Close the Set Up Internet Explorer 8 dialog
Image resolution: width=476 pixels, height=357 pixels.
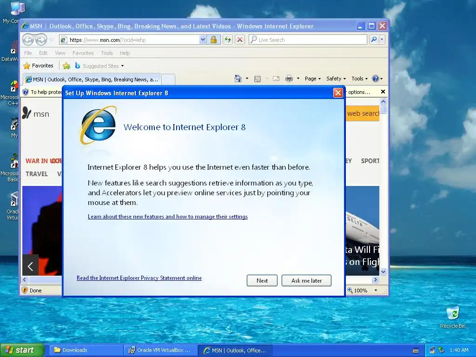tap(338, 93)
